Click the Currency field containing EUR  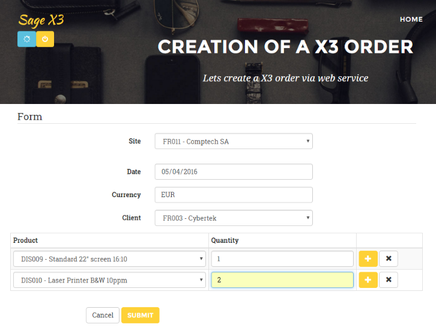(x=234, y=195)
